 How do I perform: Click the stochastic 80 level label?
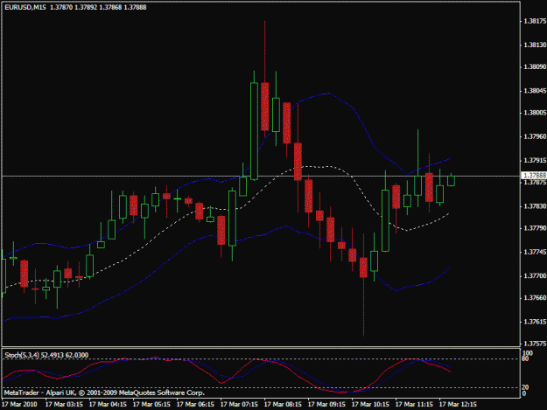coord(525,358)
